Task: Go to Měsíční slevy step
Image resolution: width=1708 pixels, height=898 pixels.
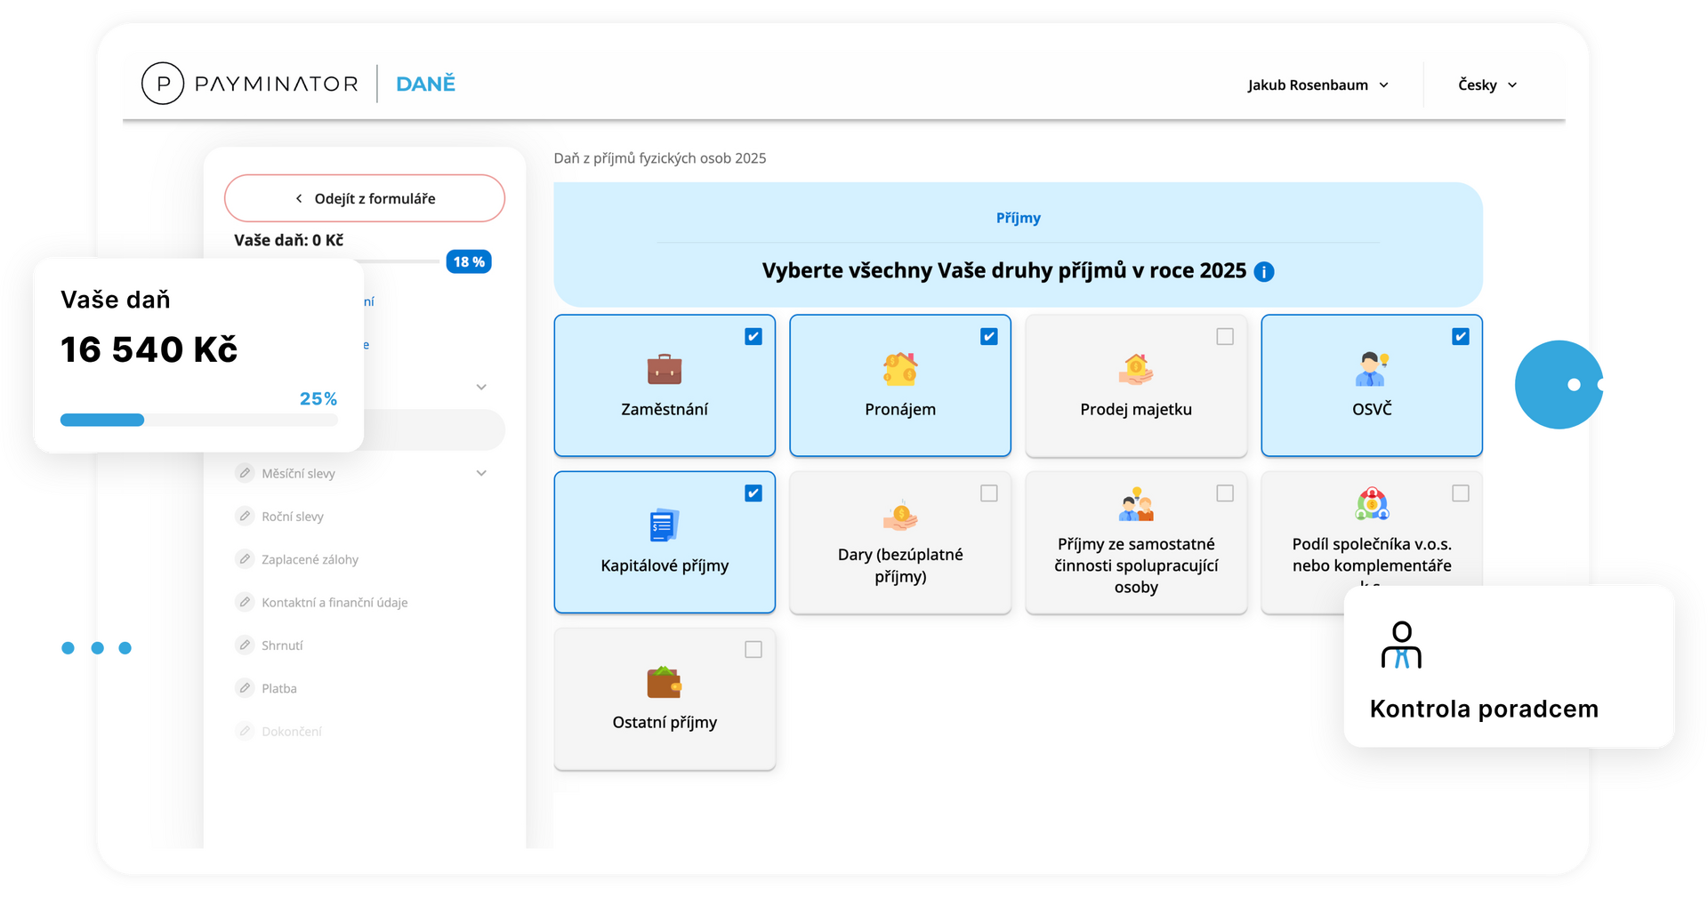Action: (x=298, y=473)
